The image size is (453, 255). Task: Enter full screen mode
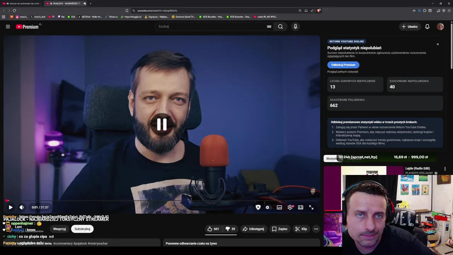tap(311, 208)
